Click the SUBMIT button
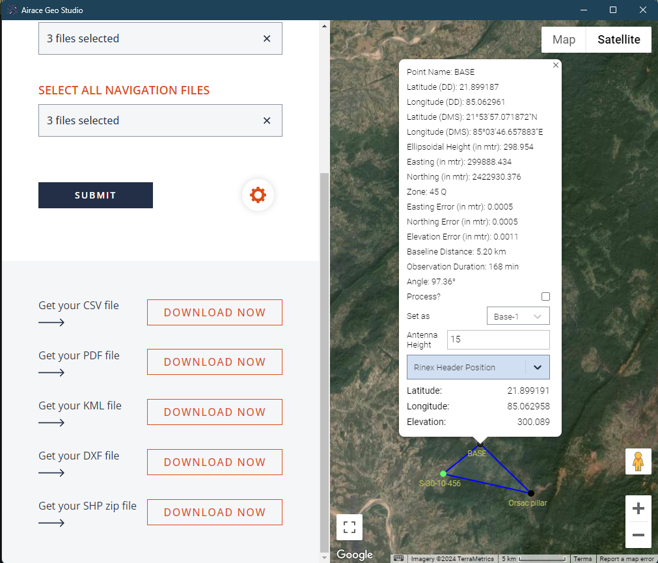 (x=96, y=195)
